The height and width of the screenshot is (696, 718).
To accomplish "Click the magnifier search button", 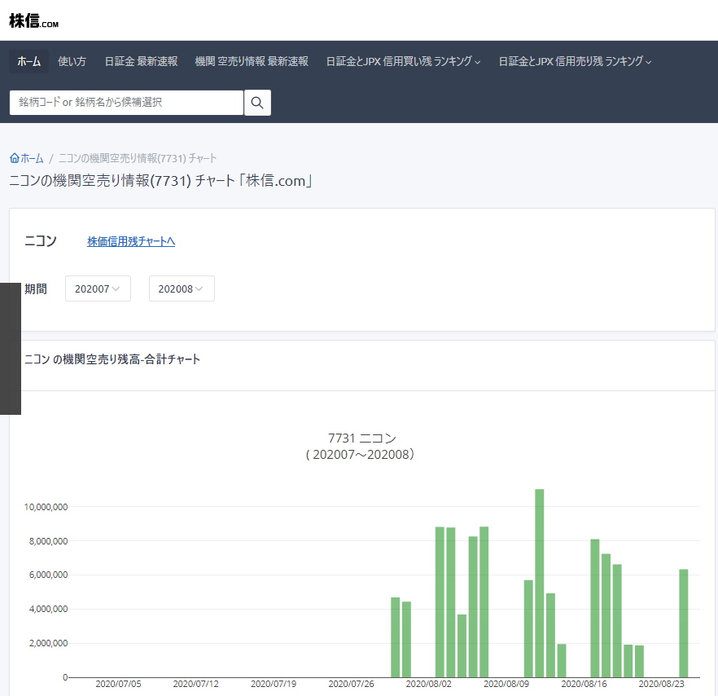I will click(x=257, y=103).
